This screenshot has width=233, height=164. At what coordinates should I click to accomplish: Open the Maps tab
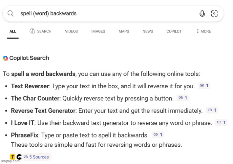tap(124, 31)
